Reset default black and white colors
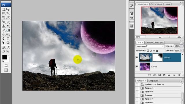The width and height of the screenshot is (185, 104). point(3,61)
